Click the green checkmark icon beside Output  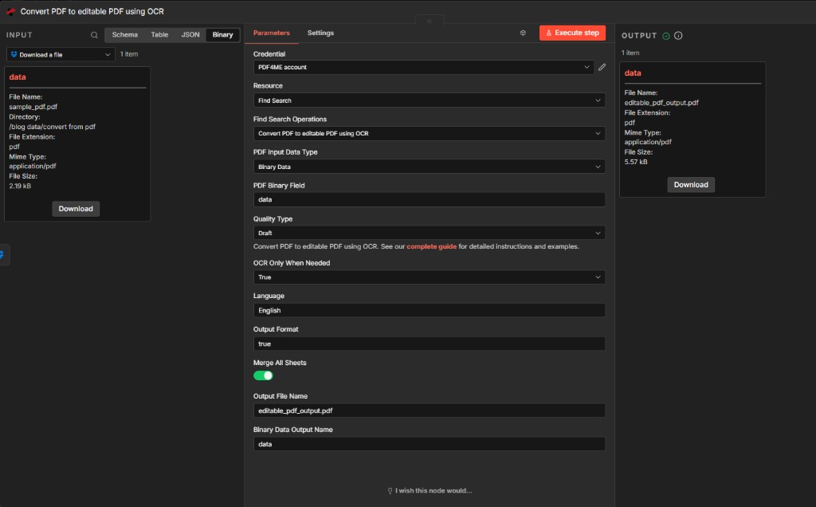tap(666, 36)
